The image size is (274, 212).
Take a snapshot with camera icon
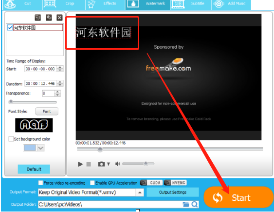[x=101, y=164]
